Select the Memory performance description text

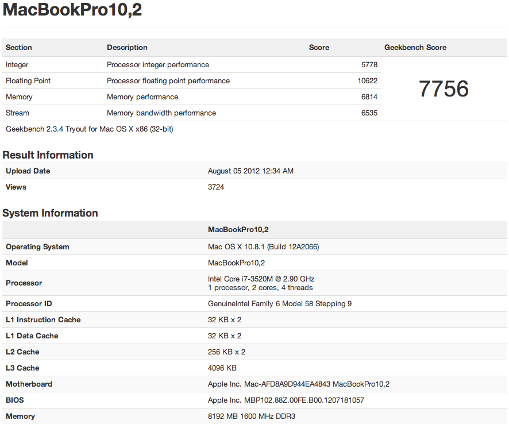142,97
